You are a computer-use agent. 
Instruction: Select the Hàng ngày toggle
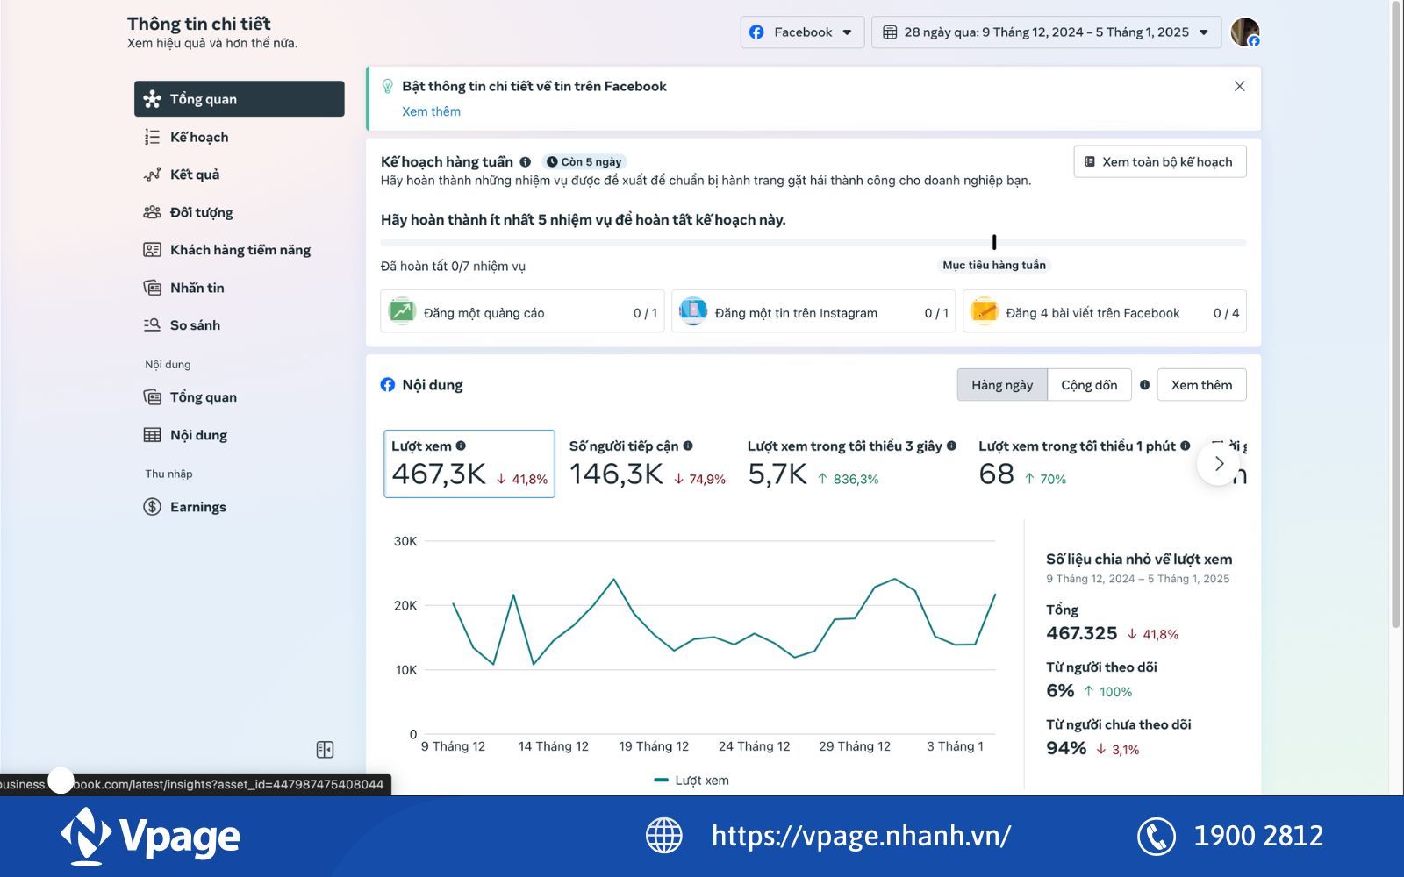[x=1002, y=385]
